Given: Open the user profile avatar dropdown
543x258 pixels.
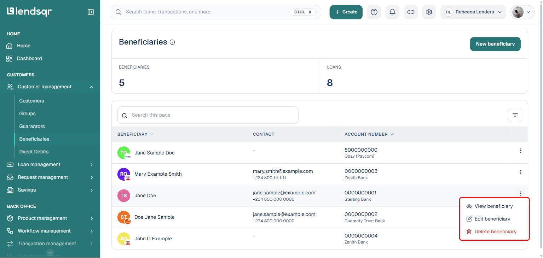Looking at the screenshot, I should click(522, 12).
